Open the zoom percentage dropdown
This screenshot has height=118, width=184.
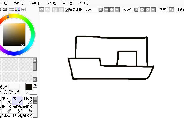click(x=100, y=9)
